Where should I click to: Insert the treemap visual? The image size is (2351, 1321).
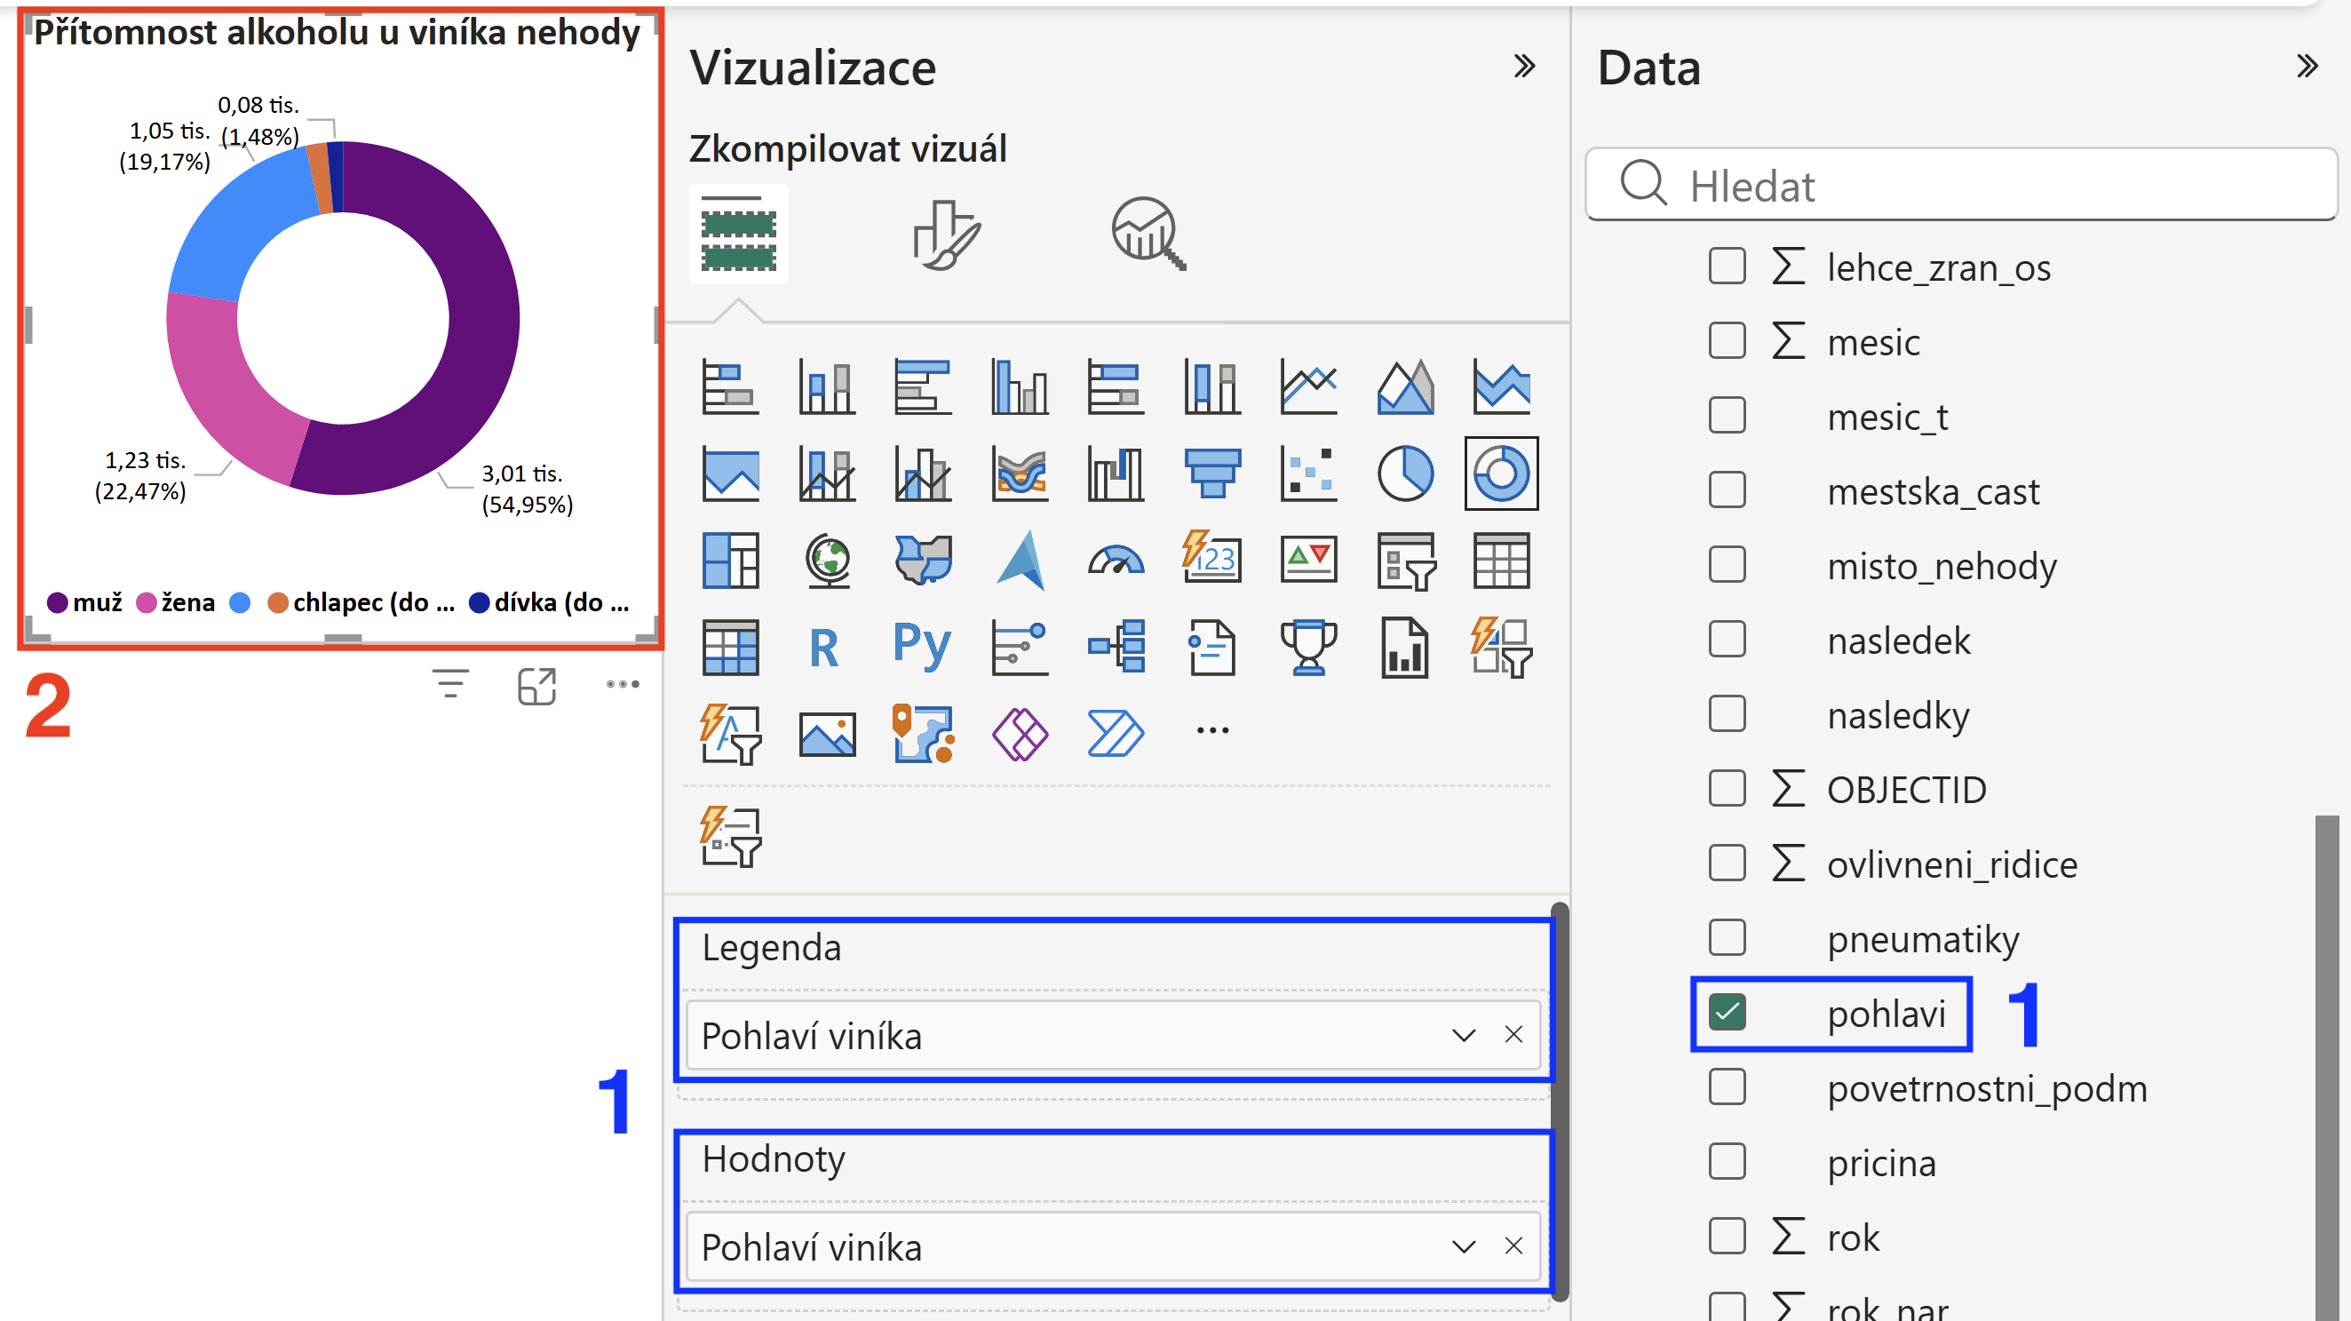click(730, 560)
